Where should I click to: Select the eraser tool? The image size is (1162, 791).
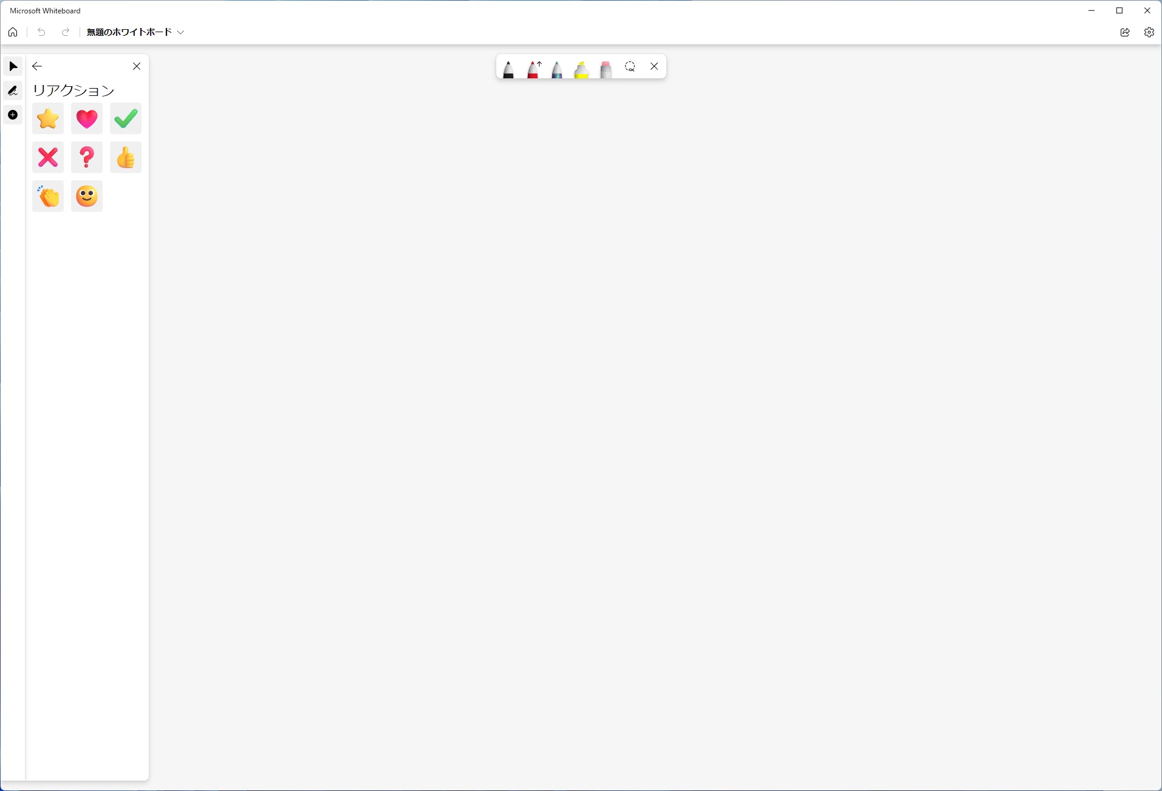(x=606, y=69)
